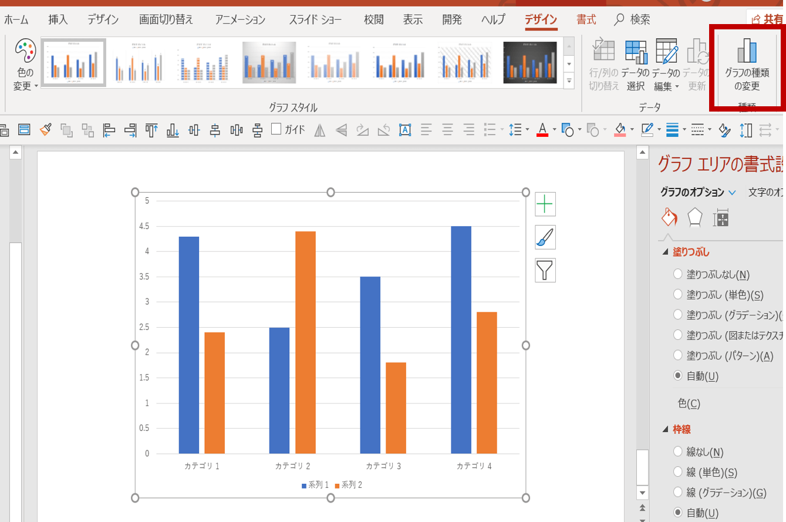
Task: Switch to 文字のオプション in format pane
Action: [765, 192]
